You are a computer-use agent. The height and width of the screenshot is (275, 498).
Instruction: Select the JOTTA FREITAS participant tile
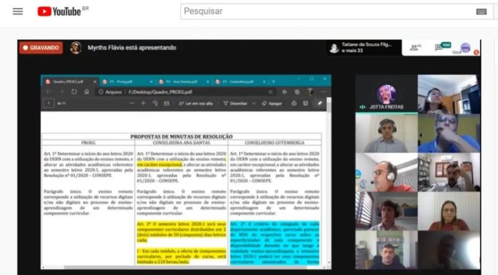point(386,94)
